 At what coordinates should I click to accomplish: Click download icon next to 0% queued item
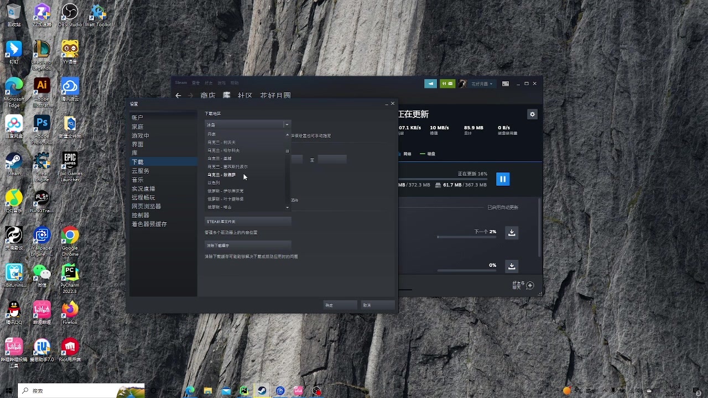512,266
